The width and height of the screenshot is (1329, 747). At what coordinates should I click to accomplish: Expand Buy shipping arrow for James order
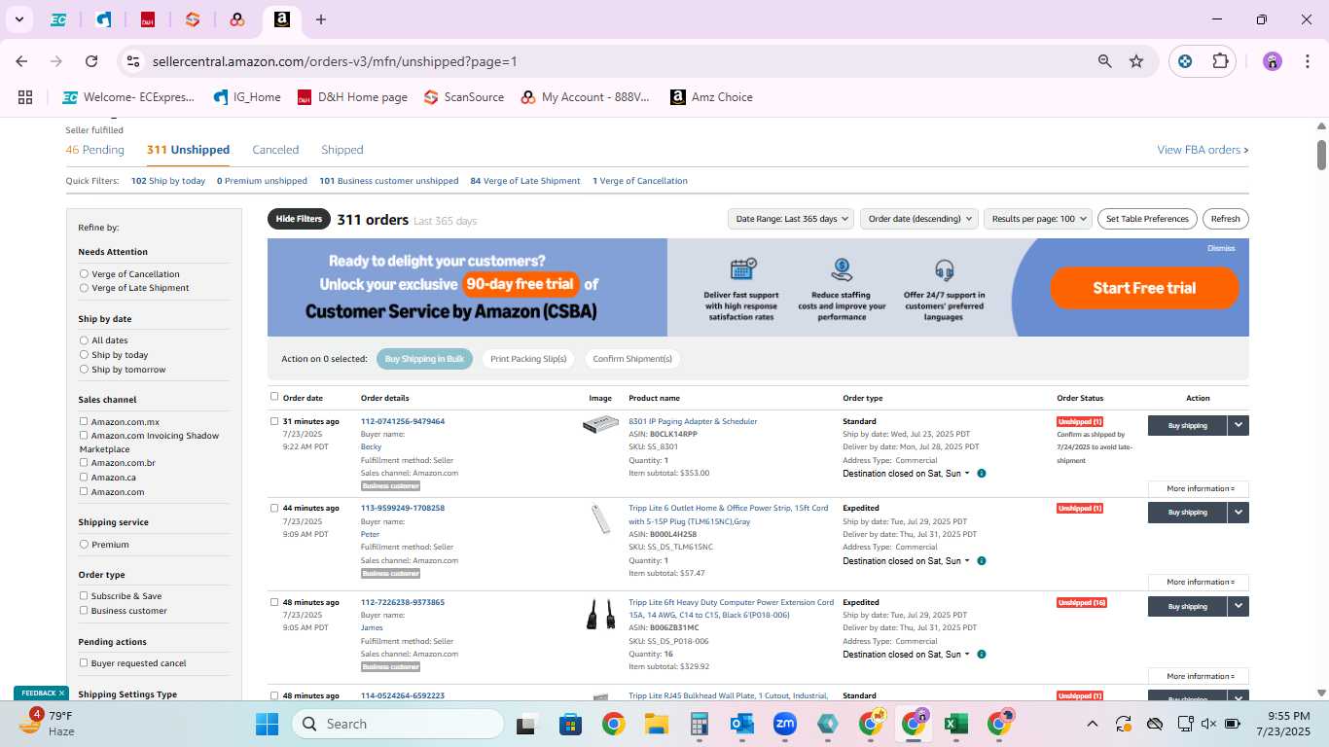[1238, 606]
